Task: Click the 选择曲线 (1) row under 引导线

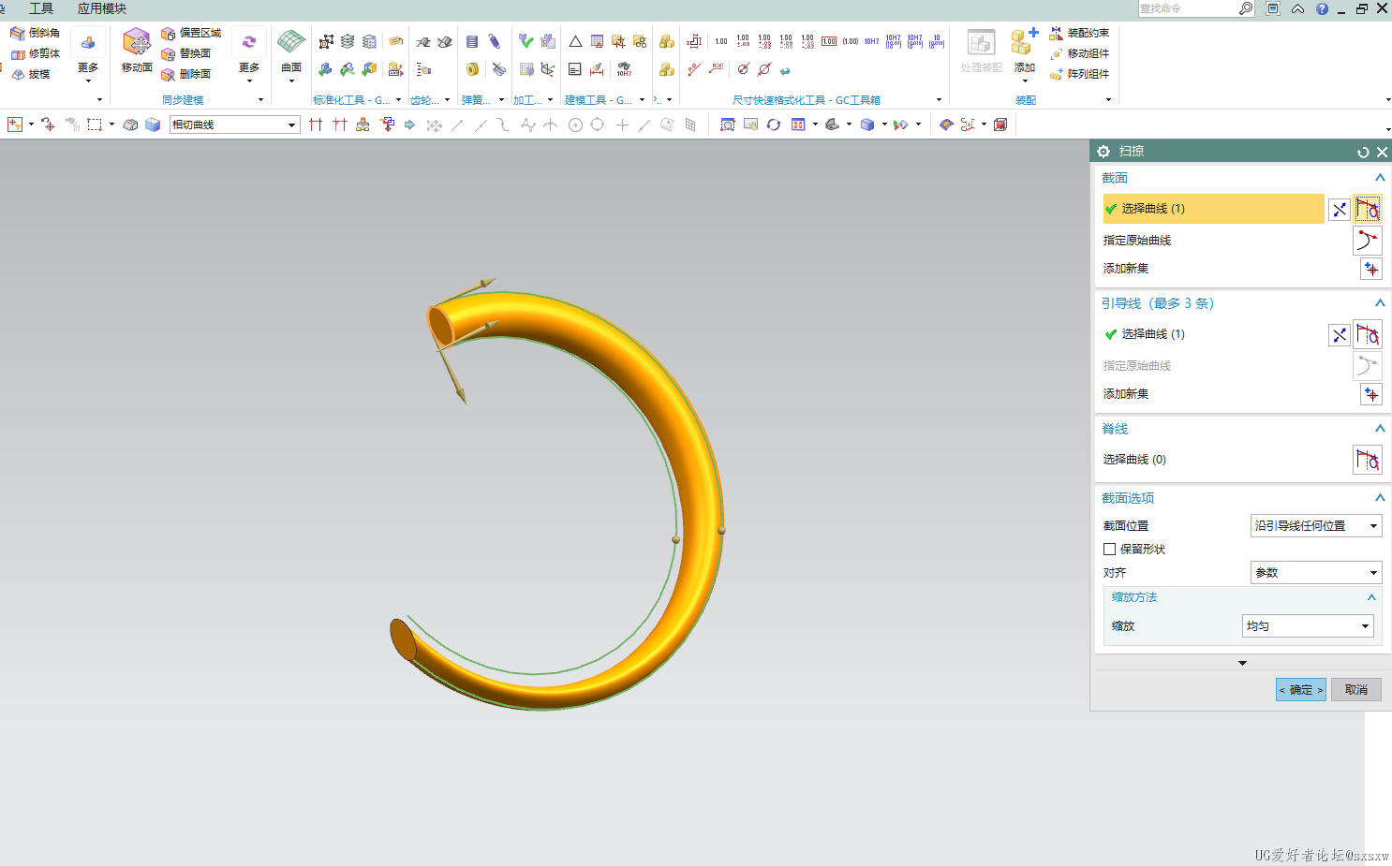Action: click(1214, 334)
